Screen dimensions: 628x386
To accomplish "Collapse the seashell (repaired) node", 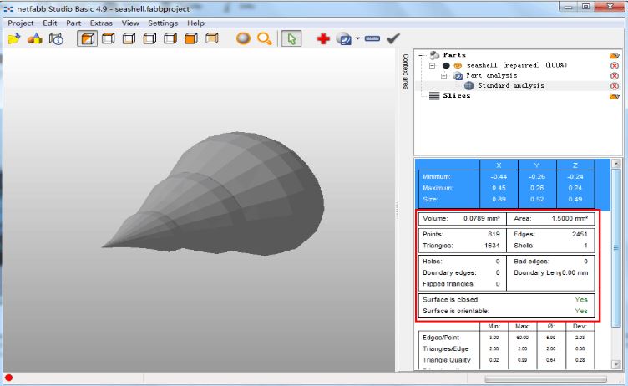I will (432, 65).
